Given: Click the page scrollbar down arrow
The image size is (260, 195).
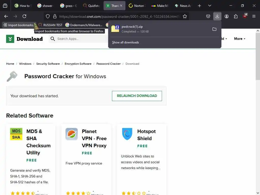Looking at the screenshot, I should (258, 193).
